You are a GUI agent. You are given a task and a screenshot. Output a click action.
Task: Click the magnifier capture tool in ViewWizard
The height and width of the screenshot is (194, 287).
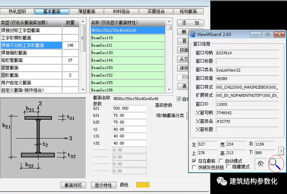click(276, 164)
